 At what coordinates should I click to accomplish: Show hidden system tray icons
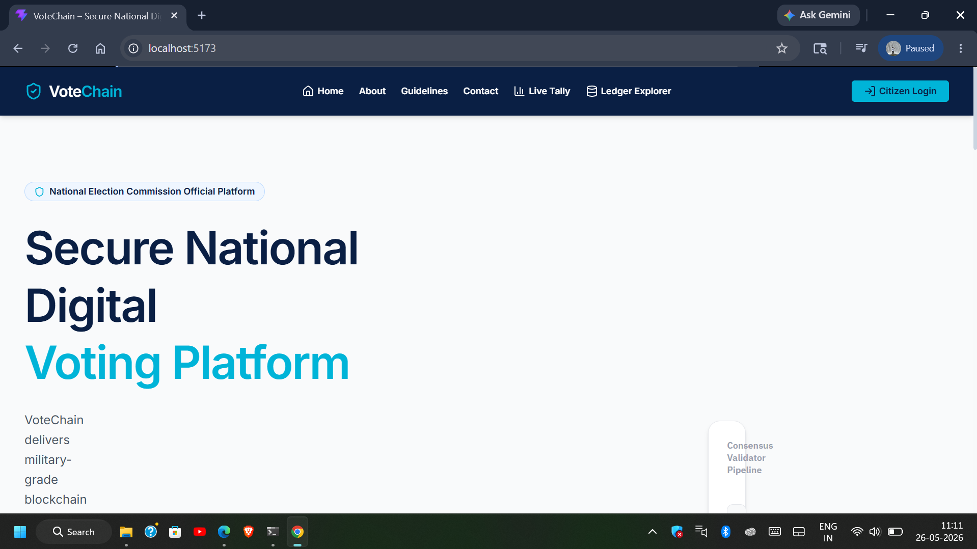point(653,532)
